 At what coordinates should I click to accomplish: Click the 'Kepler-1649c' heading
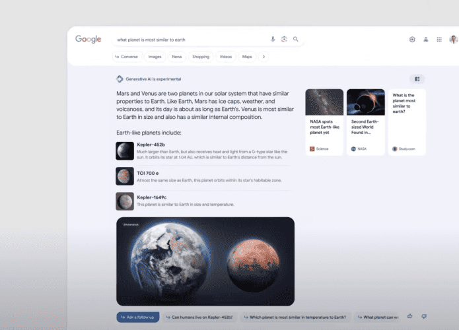click(152, 197)
